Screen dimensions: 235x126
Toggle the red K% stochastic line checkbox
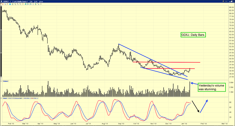pos(37,98)
